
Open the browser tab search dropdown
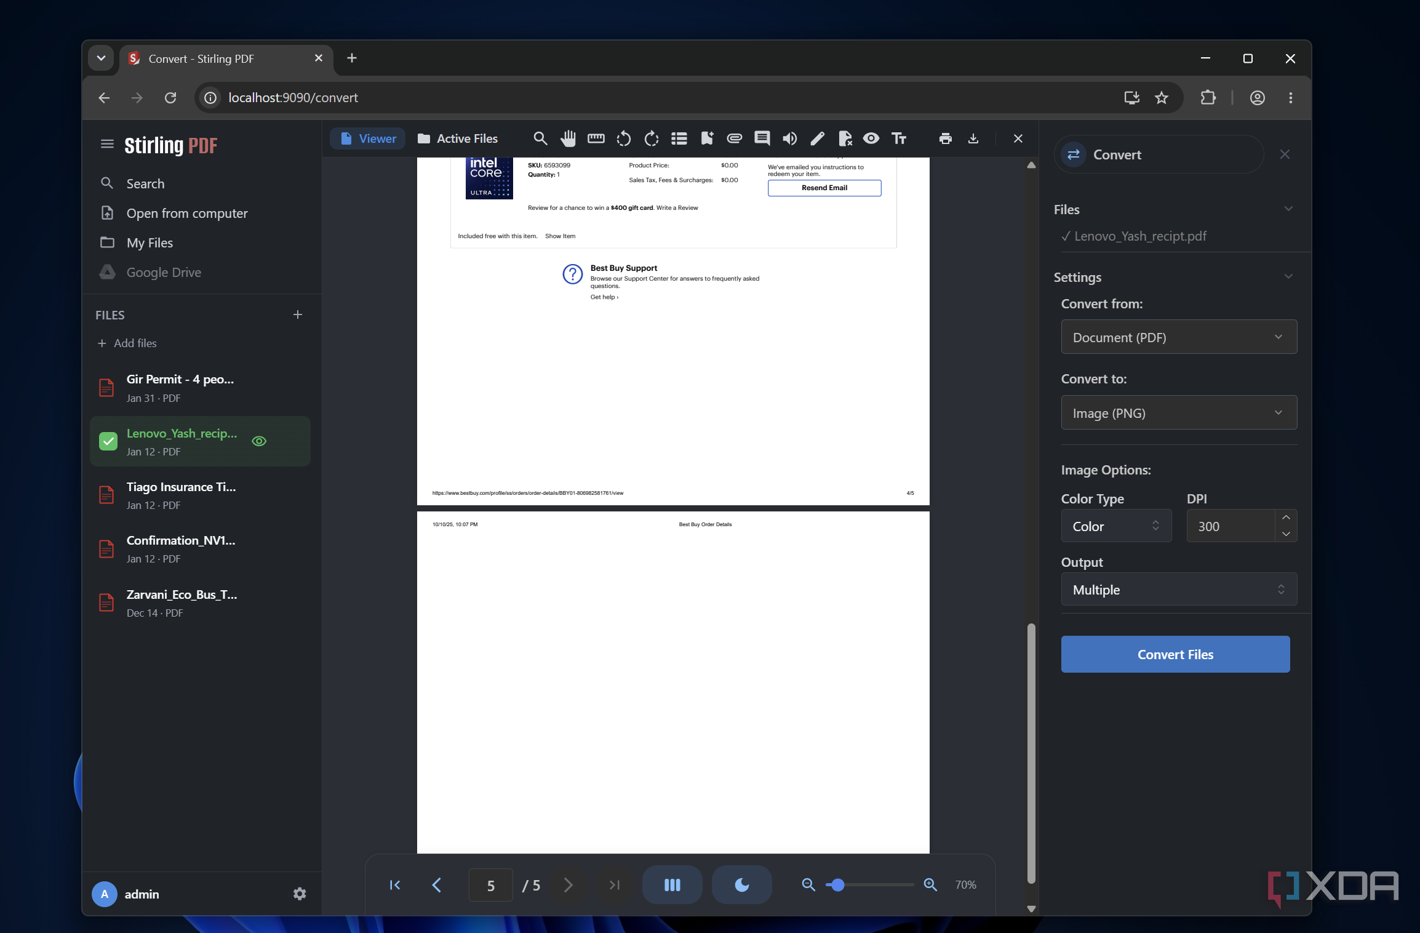(101, 58)
